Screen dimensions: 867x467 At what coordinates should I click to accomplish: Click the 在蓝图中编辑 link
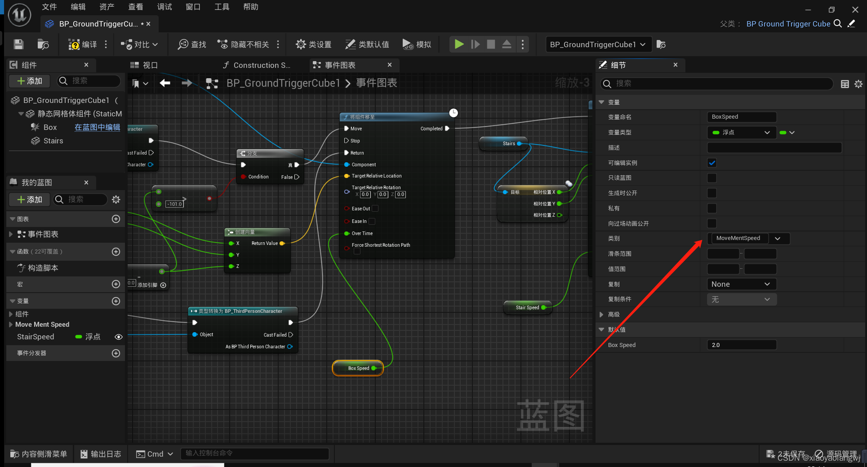point(97,127)
